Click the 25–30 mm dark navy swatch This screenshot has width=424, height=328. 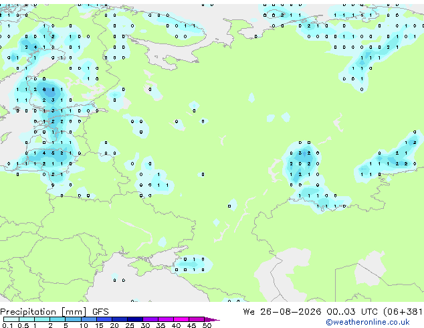[x=135, y=319]
